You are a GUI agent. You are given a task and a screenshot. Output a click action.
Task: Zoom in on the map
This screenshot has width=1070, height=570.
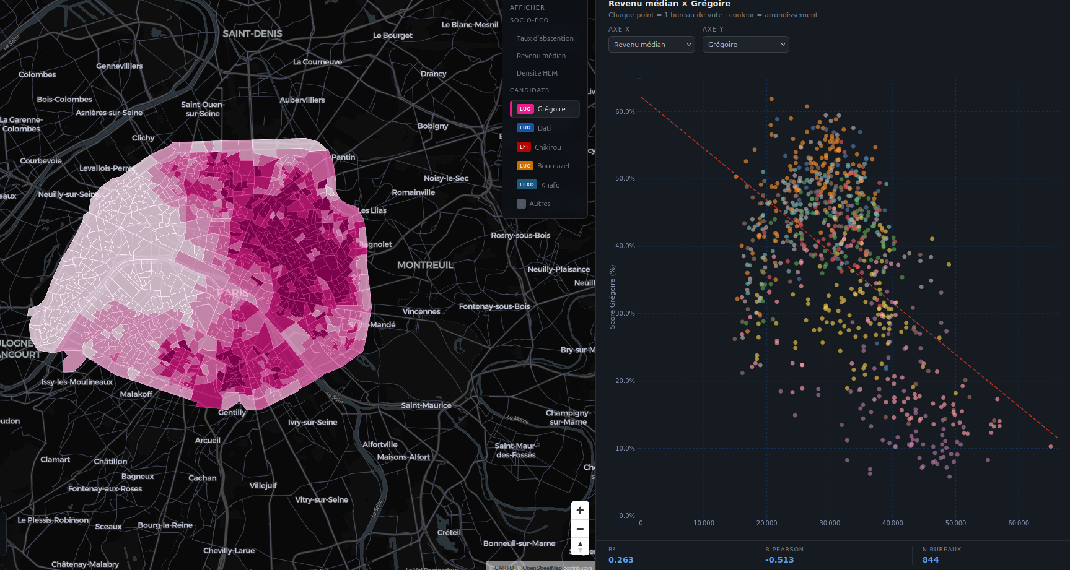pos(580,511)
